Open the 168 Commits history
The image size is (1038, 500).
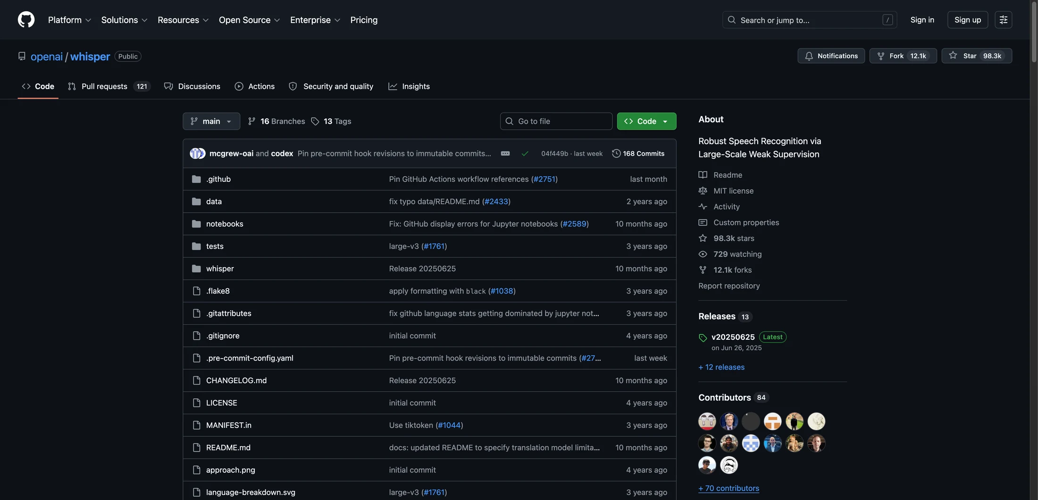(x=638, y=154)
